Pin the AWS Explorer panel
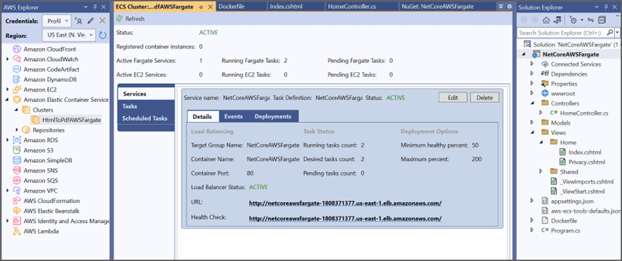 (94, 7)
